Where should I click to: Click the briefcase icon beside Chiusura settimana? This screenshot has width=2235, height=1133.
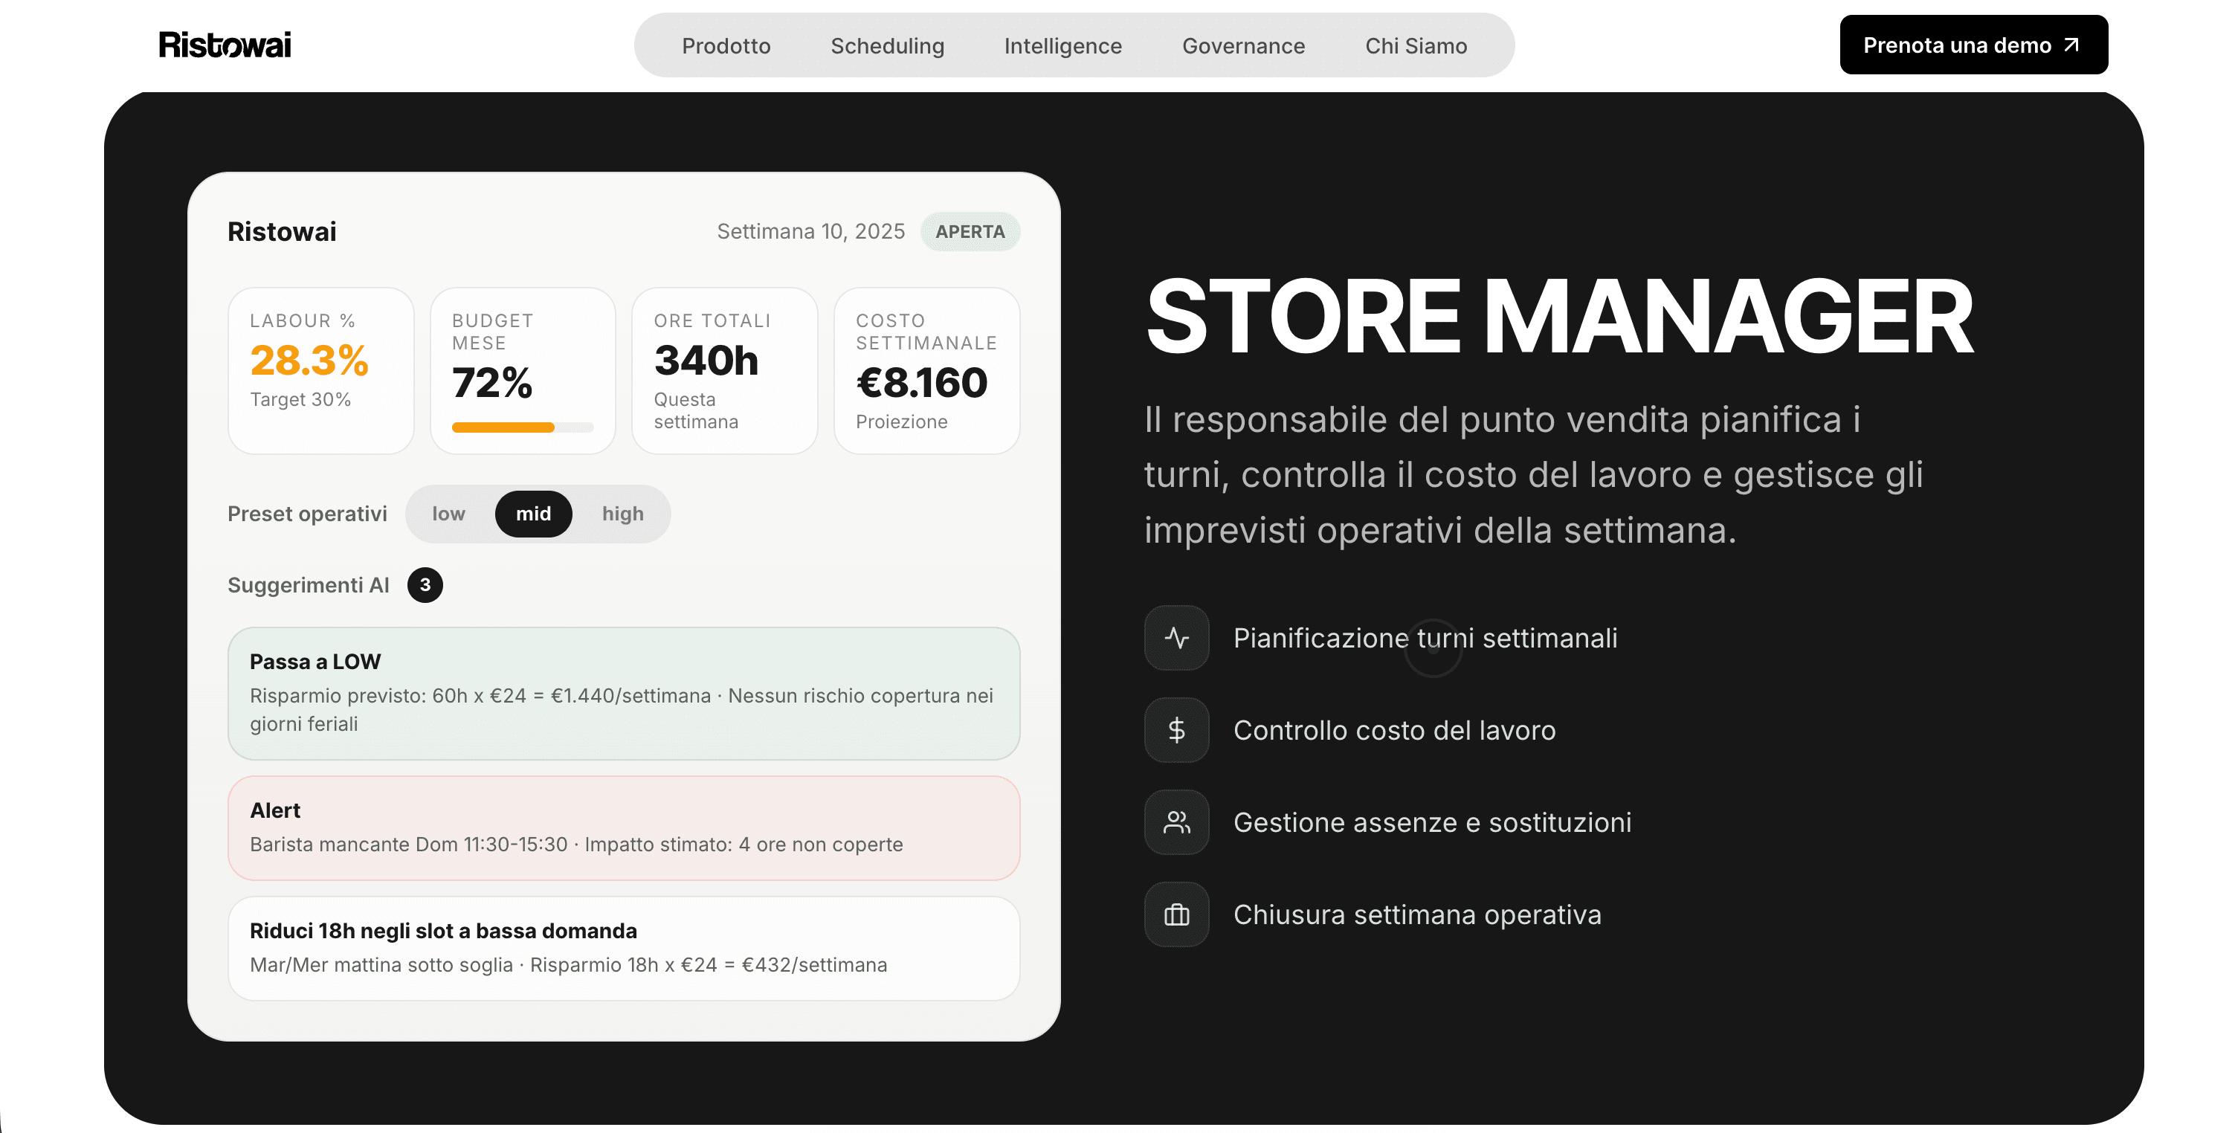1176,914
